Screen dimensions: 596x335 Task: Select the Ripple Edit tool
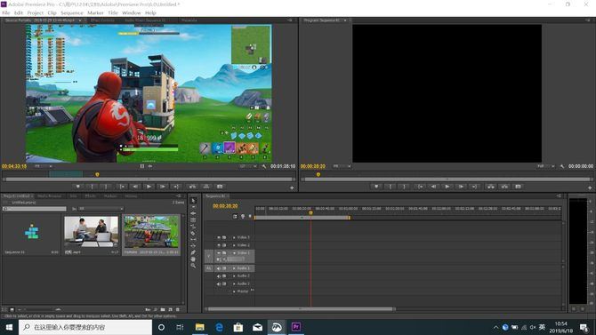[x=193, y=213]
